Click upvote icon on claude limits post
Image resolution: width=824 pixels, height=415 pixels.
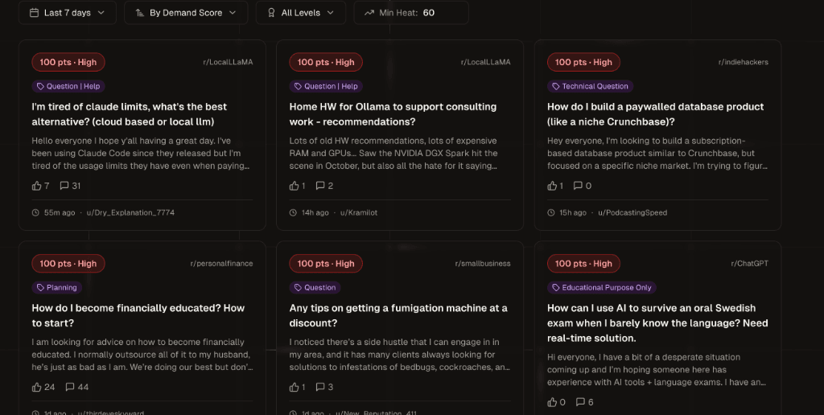coord(37,186)
